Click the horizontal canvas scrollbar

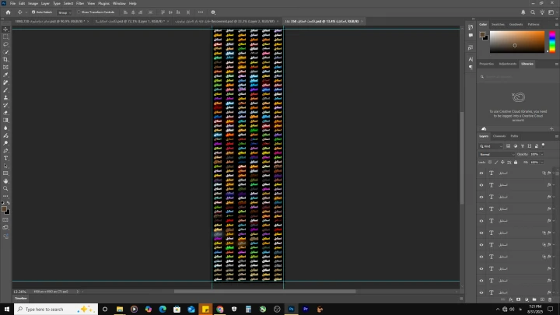tap(264, 292)
